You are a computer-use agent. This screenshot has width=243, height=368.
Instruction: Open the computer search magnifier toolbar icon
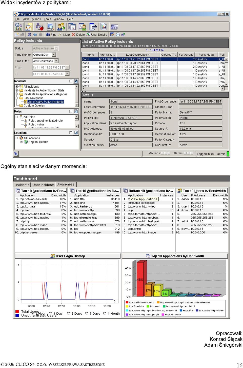[50, 26]
